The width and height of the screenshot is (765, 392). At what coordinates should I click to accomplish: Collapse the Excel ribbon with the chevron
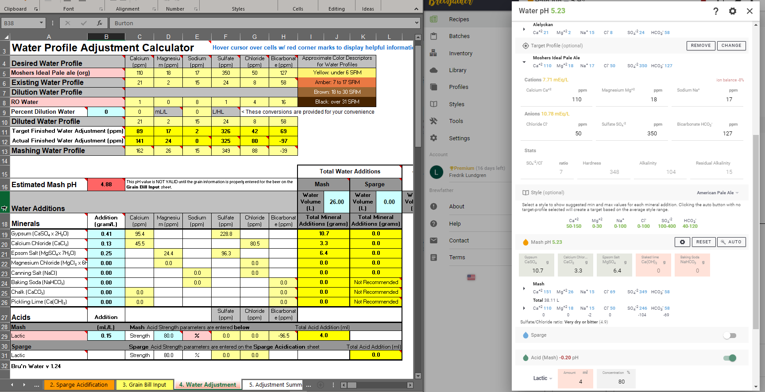point(416,9)
